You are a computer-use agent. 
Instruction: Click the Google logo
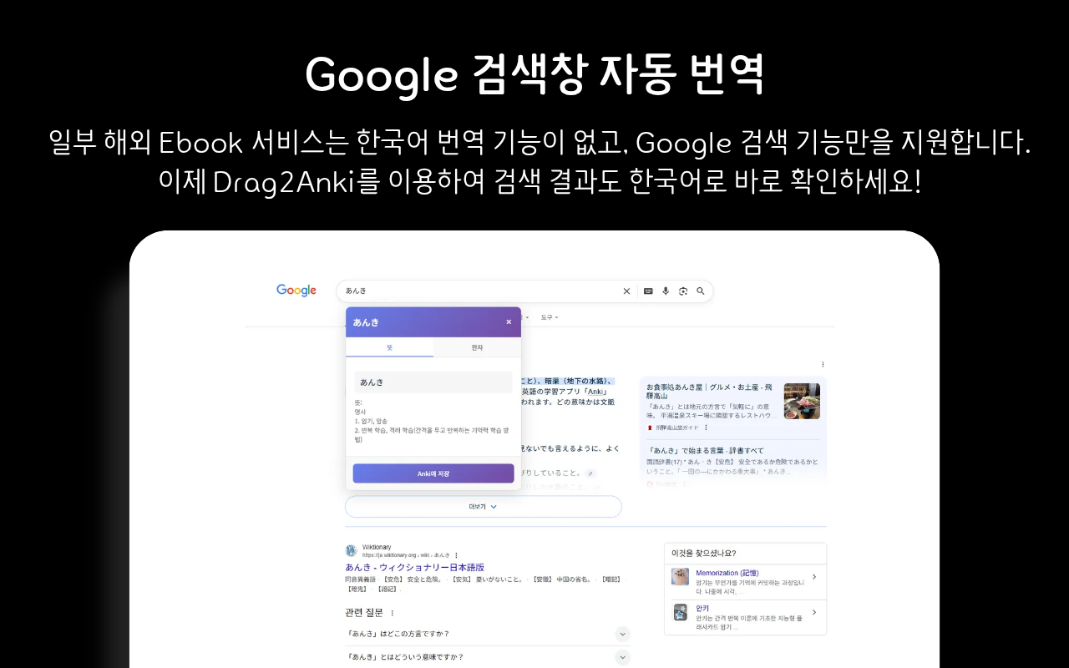pos(296,291)
